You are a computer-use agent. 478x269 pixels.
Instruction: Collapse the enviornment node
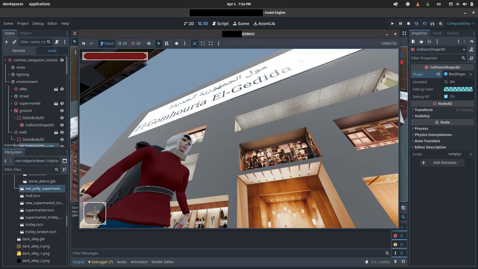[x=8, y=82]
